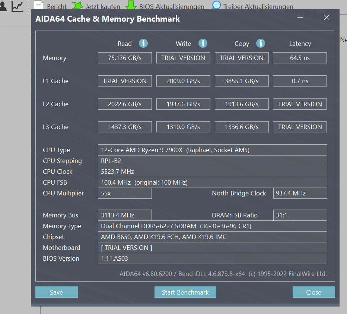This screenshot has height=314, width=347.
Task: Click L1 Cache write value 2009.0 GB/s
Action: (183, 81)
